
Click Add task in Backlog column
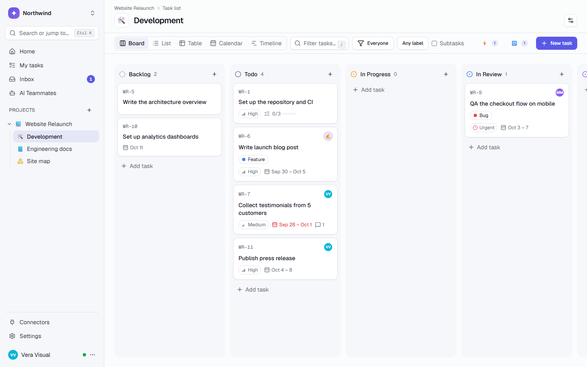coord(137,166)
